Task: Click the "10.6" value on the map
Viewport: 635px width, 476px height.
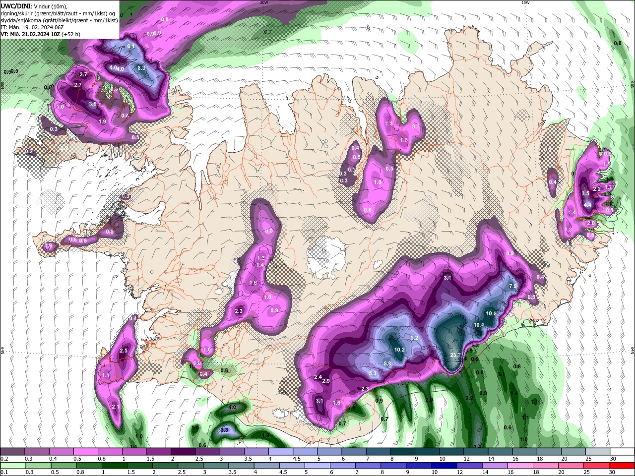Action: tap(491, 313)
